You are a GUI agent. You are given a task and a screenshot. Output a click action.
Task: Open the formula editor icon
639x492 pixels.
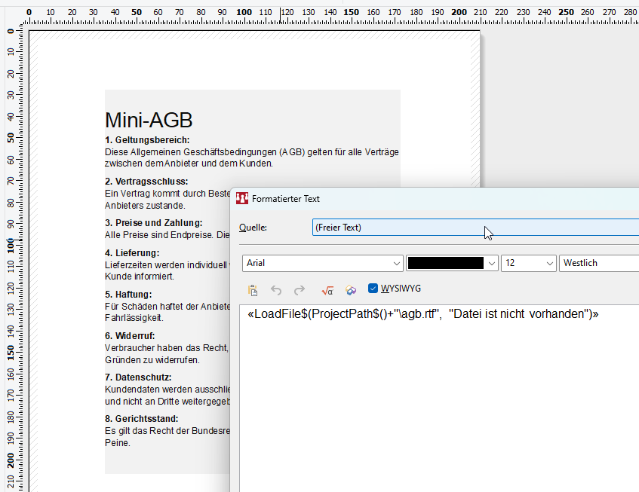(x=327, y=289)
